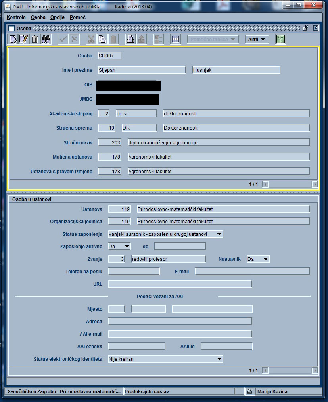Open the Kontrola menu
Viewport: 328px width, 402px height.
pyautogui.click(x=16, y=17)
